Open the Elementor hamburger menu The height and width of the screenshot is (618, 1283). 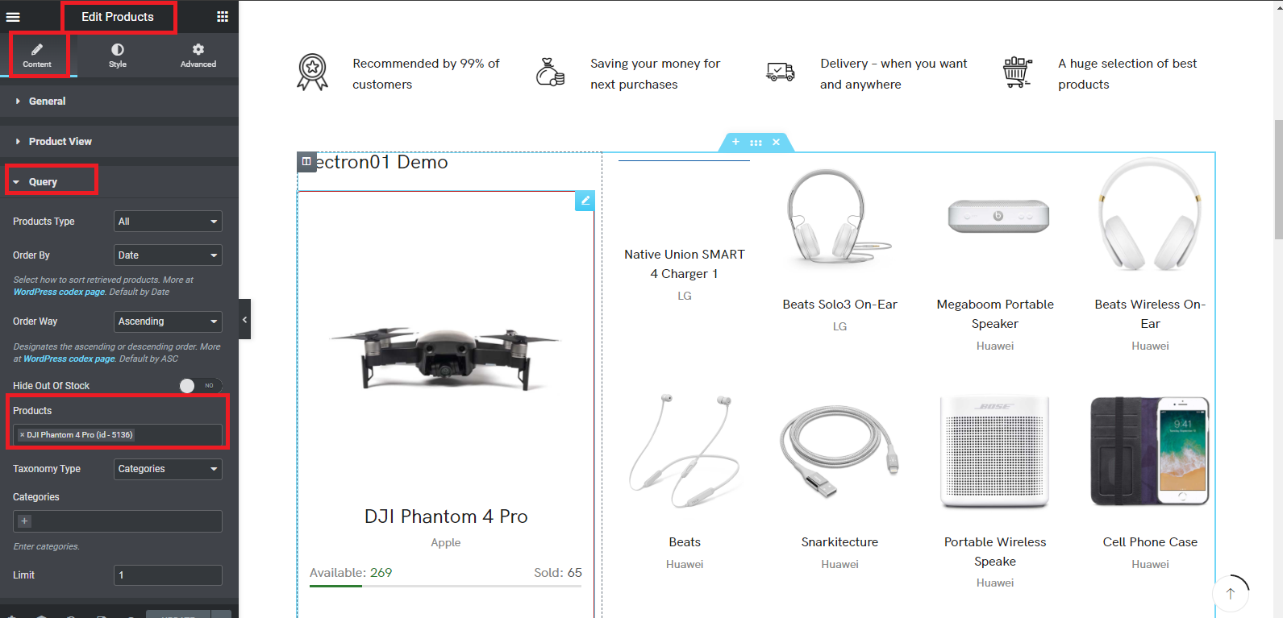point(13,16)
